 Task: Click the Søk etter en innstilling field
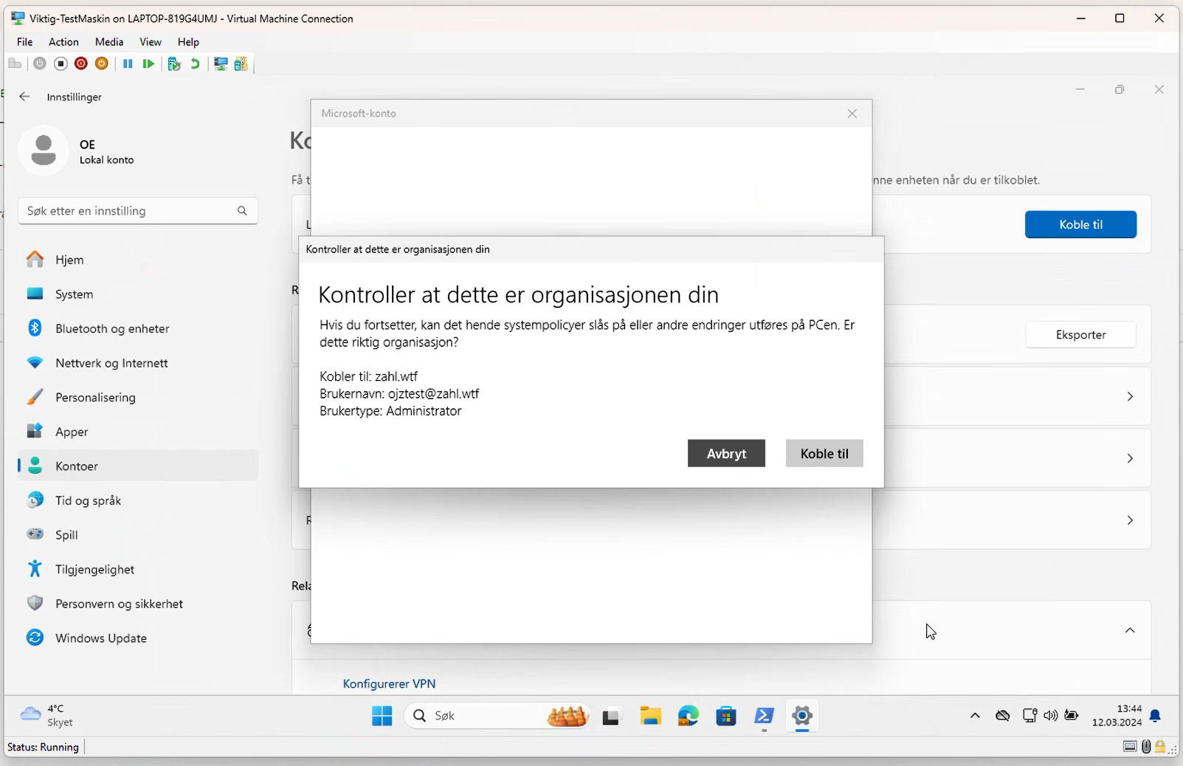click(x=138, y=211)
